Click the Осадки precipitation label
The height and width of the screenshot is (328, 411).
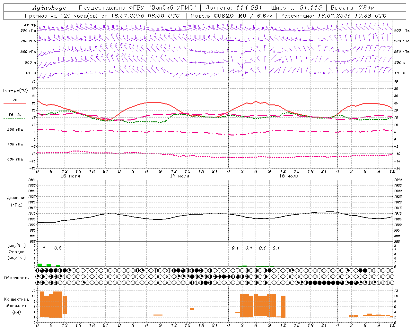coord(16,252)
